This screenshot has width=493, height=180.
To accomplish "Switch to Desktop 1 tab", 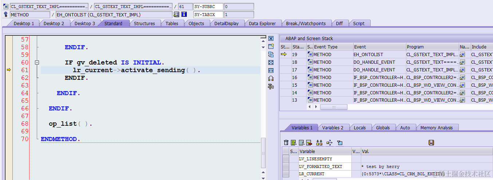I will [24, 23].
